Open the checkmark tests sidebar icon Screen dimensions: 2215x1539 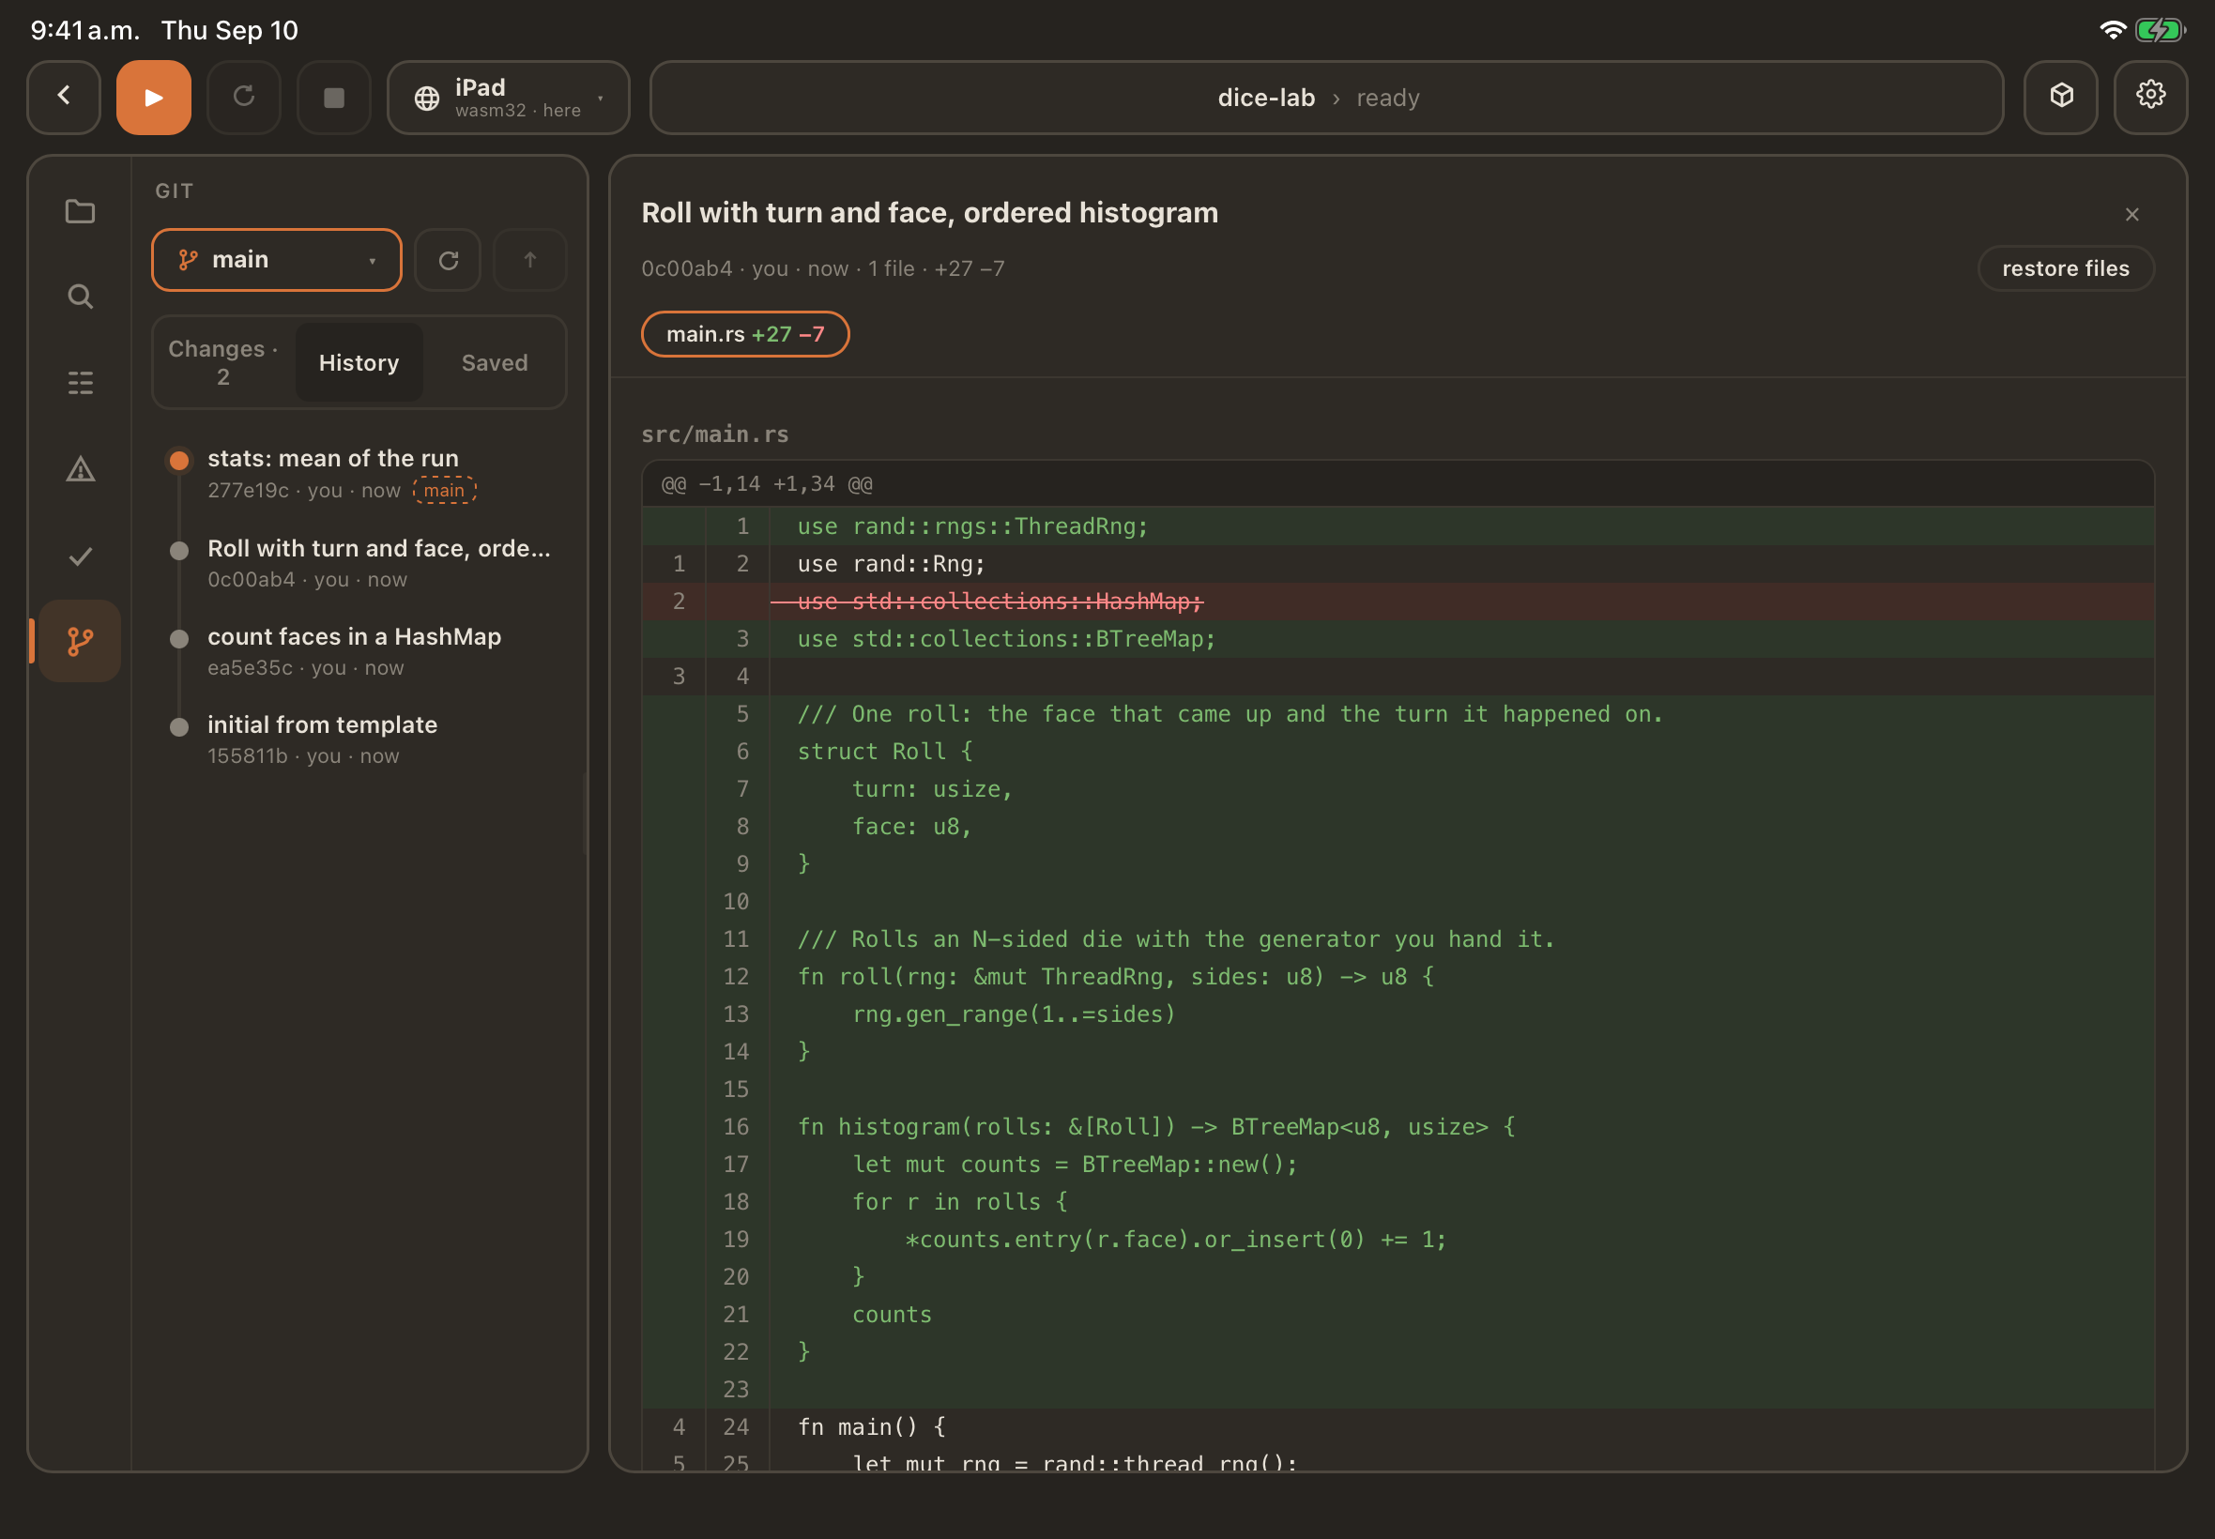point(80,556)
